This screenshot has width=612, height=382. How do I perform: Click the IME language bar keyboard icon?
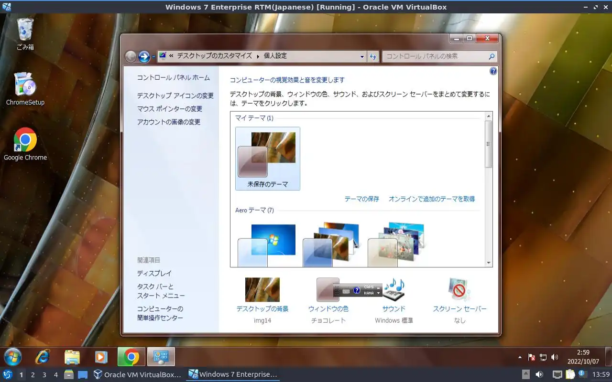346,290
